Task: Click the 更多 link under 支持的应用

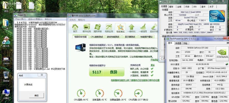Action: click(x=153, y=65)
